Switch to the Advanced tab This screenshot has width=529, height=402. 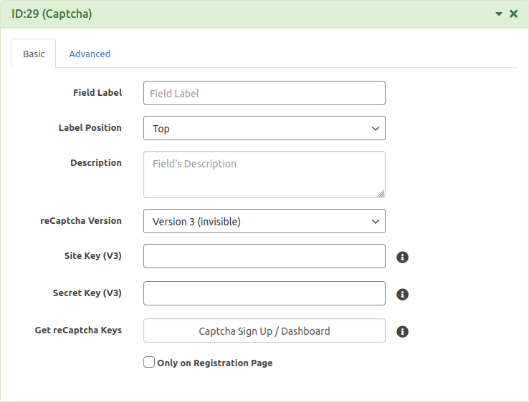click(x=90, y=54)
